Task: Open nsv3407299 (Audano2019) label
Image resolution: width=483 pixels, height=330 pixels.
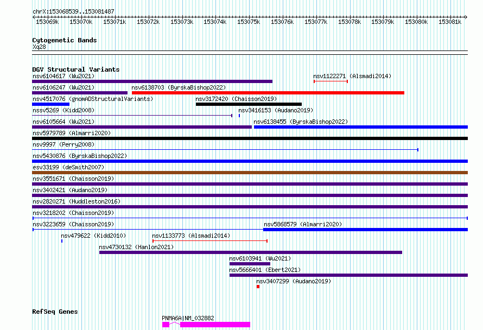Action: click(294, 281)
